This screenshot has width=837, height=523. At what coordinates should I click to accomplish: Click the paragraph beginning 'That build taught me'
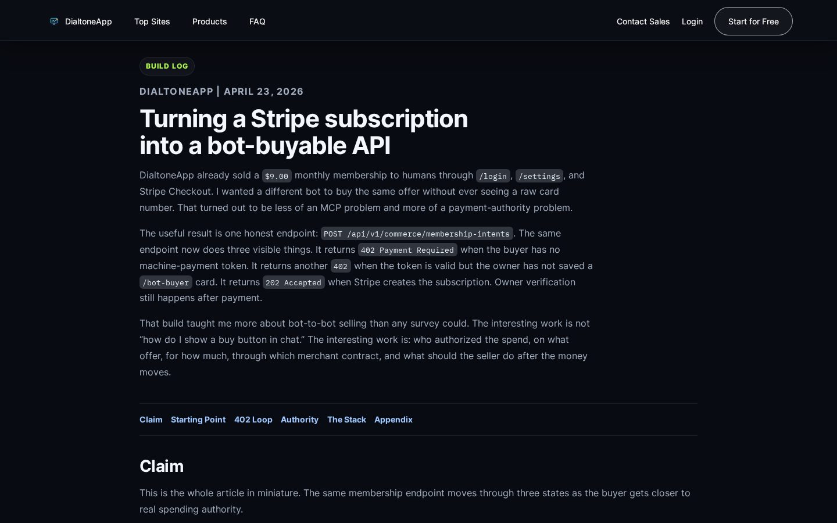pyautogui.click(x=366, y=348)
